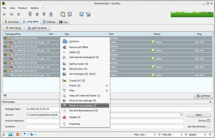The image size is (215, 138).
Task: Open the Premium menu
Action: click(22, 8)
